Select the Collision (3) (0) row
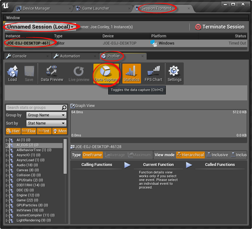Screen dimensions: 252x229 tap(34, 175)
